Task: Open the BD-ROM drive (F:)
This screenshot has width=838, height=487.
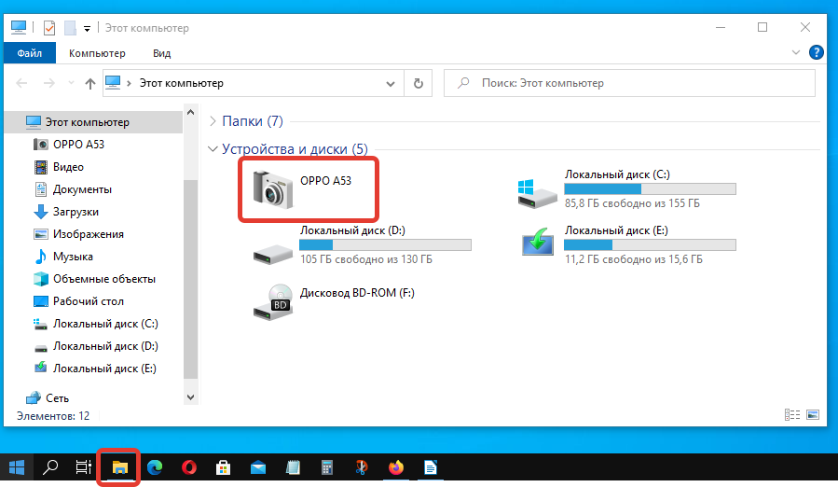Action: point(272,300)
